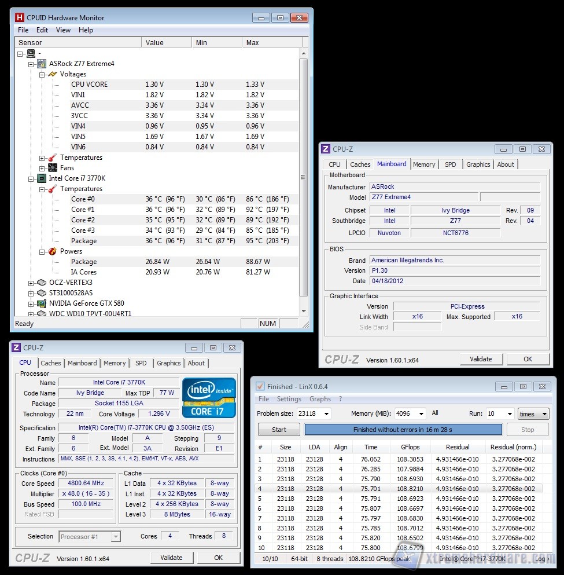Click the LinX finished progress bar
The height and width of the screenshot is (575, 564).
click(403, 430)
